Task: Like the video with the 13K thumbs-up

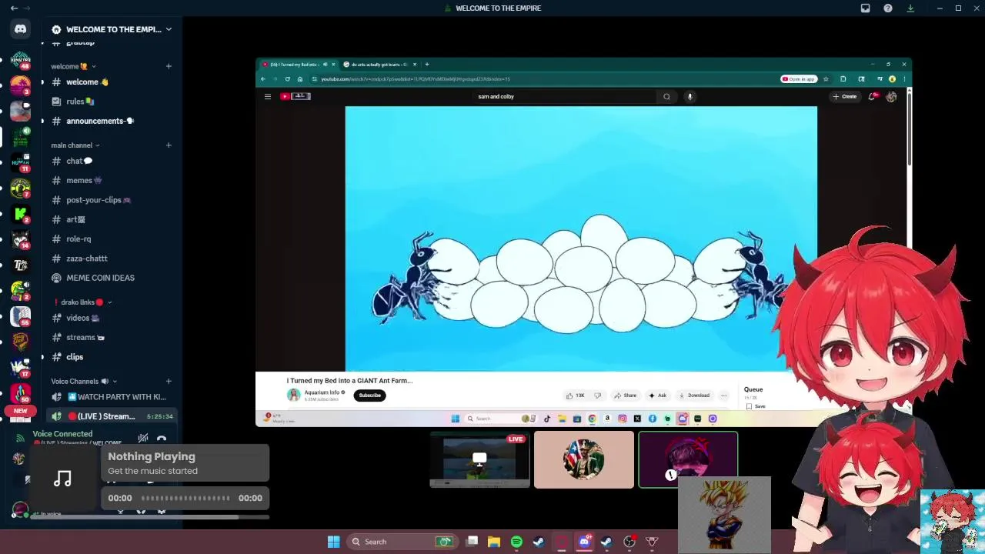Action: [x=576, y=395]
